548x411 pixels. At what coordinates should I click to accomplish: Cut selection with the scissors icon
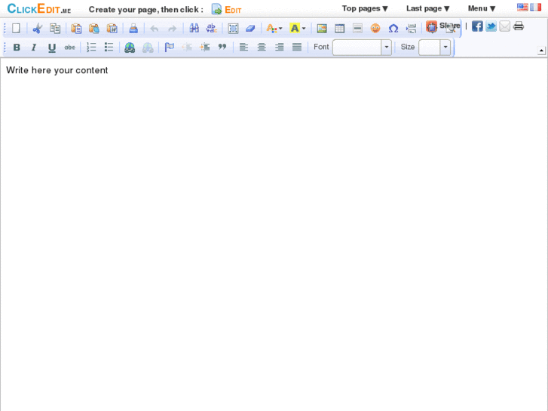pos(38,29)
